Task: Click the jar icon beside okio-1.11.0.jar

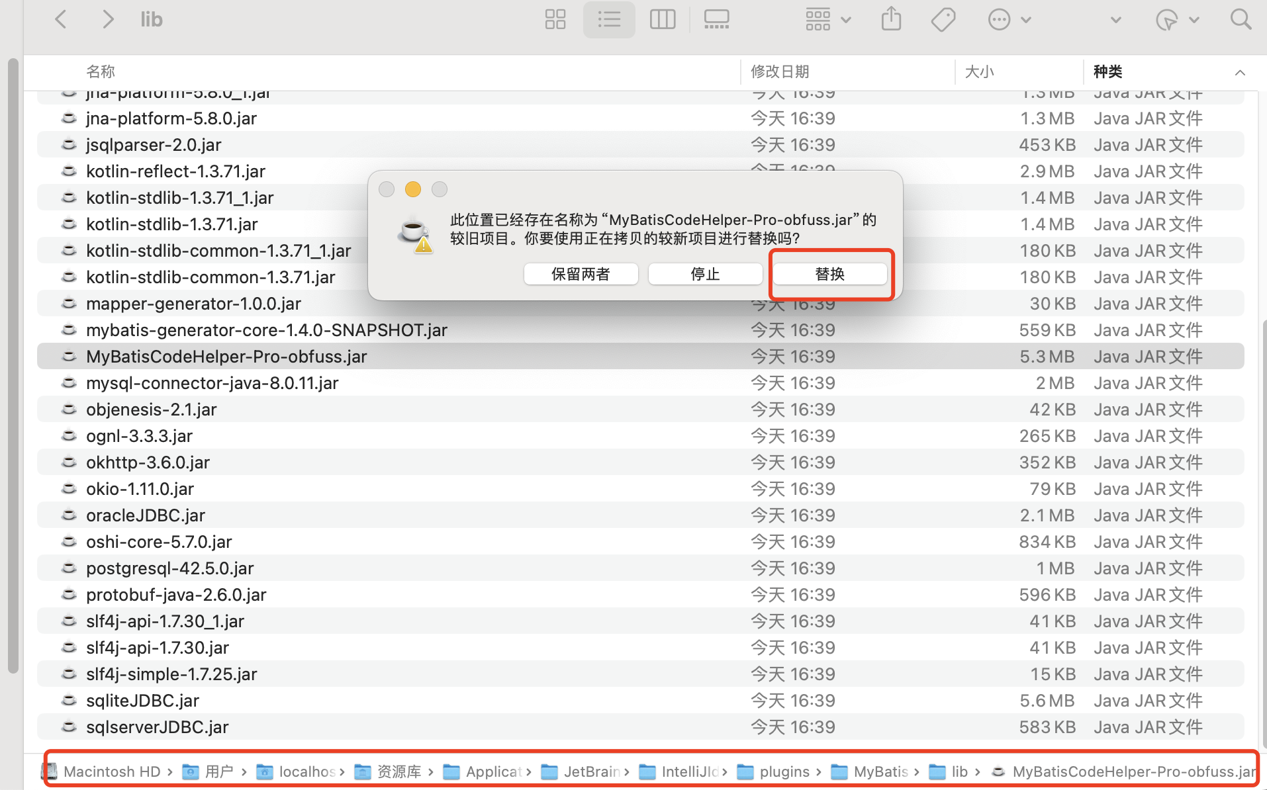Action: coord(68,488)
